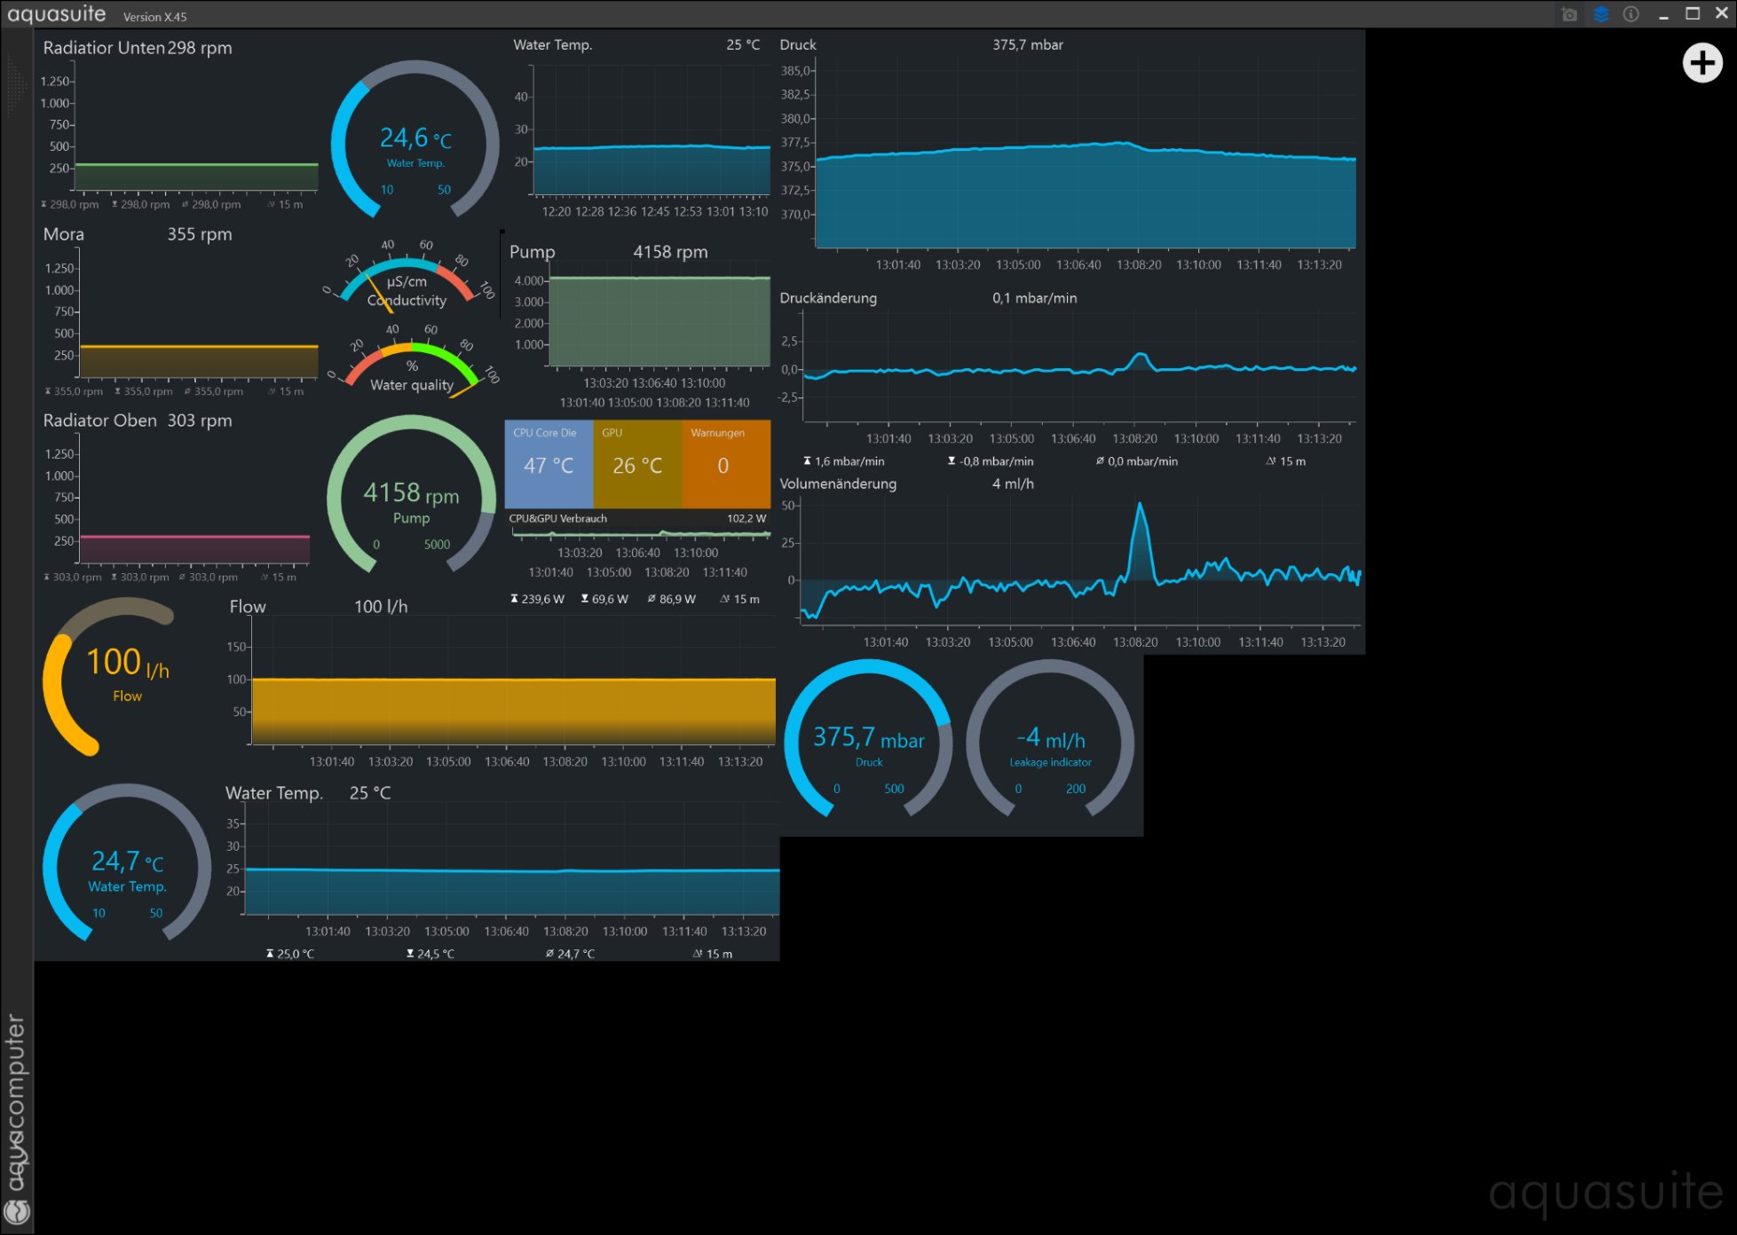Screen dimensions: 1737x1235
Task: Select the GPU temperature tile
Action: [637, 463]
